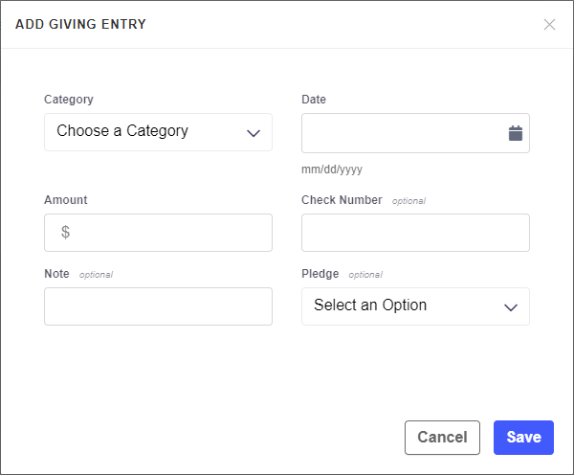Open the calendar date picker icon
The width and height of the screenshot is (574, 475).
(515, 133)
